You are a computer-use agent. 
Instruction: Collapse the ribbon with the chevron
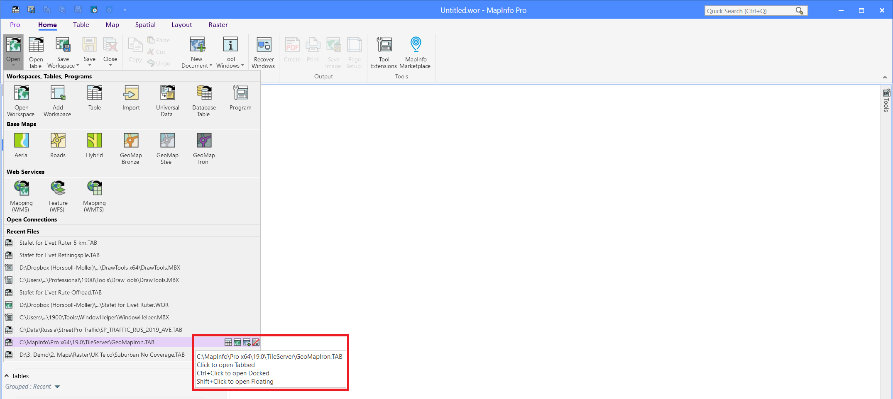click(885, 77)
